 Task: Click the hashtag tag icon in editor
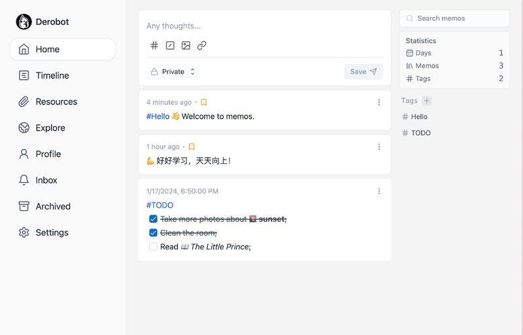(x=154, y=46)
